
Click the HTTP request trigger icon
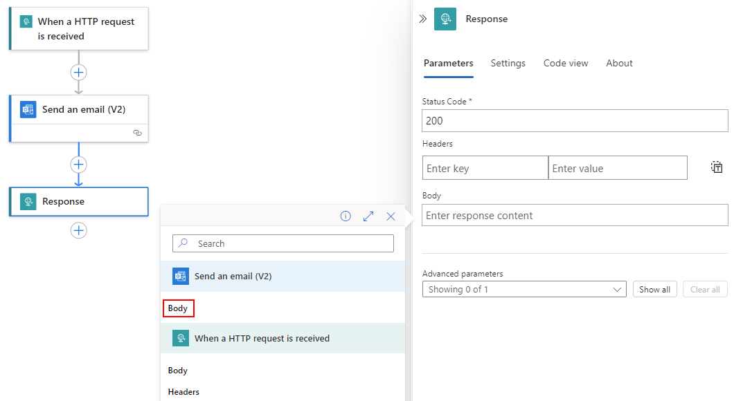coord(26,21)
